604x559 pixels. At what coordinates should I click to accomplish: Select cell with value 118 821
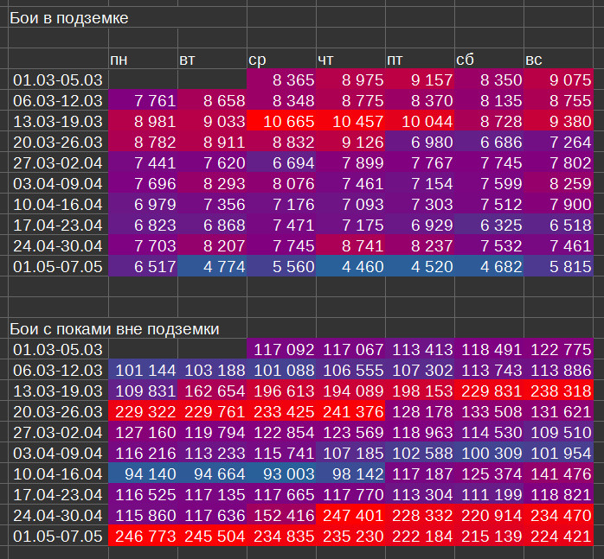pos(558,495)
